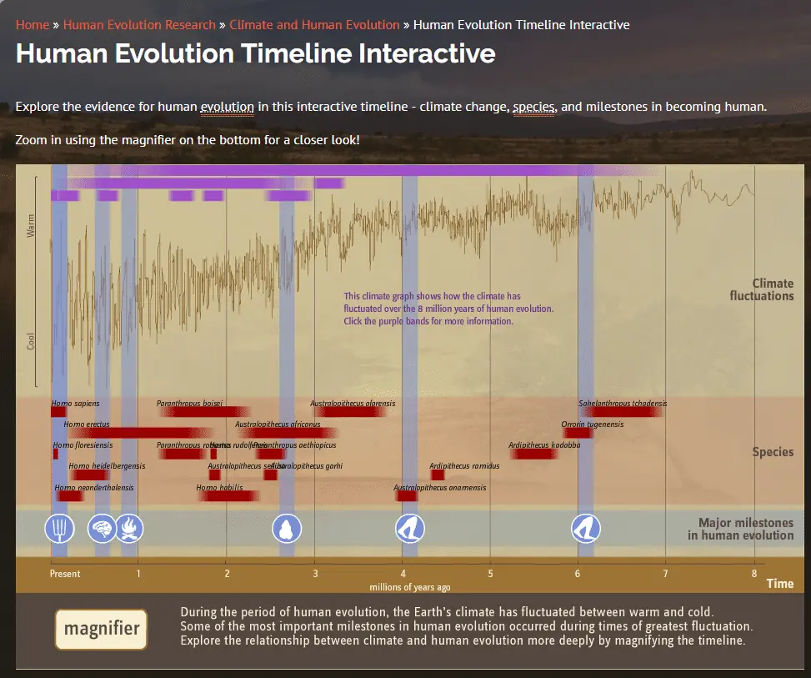The image size is (811, 678).
Task: Select the Australopithecus garhi red bar
Action: 270,475
